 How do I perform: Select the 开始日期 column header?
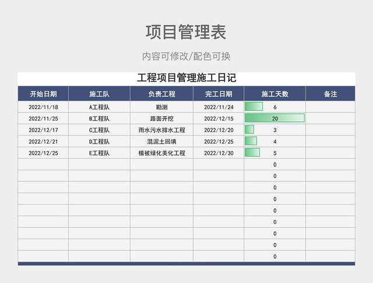point(43,94)
